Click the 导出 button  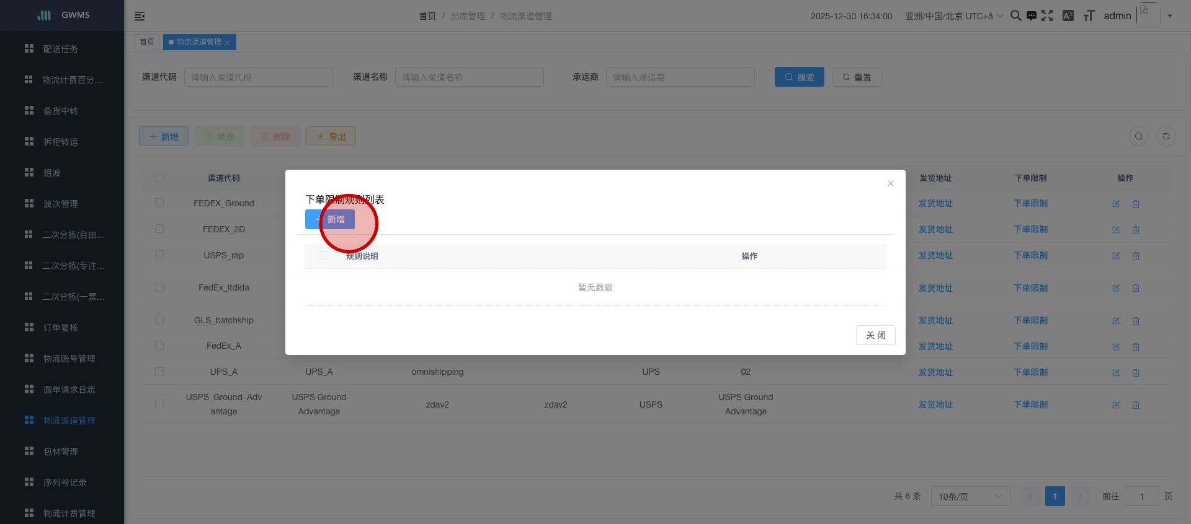pos(331,136)
